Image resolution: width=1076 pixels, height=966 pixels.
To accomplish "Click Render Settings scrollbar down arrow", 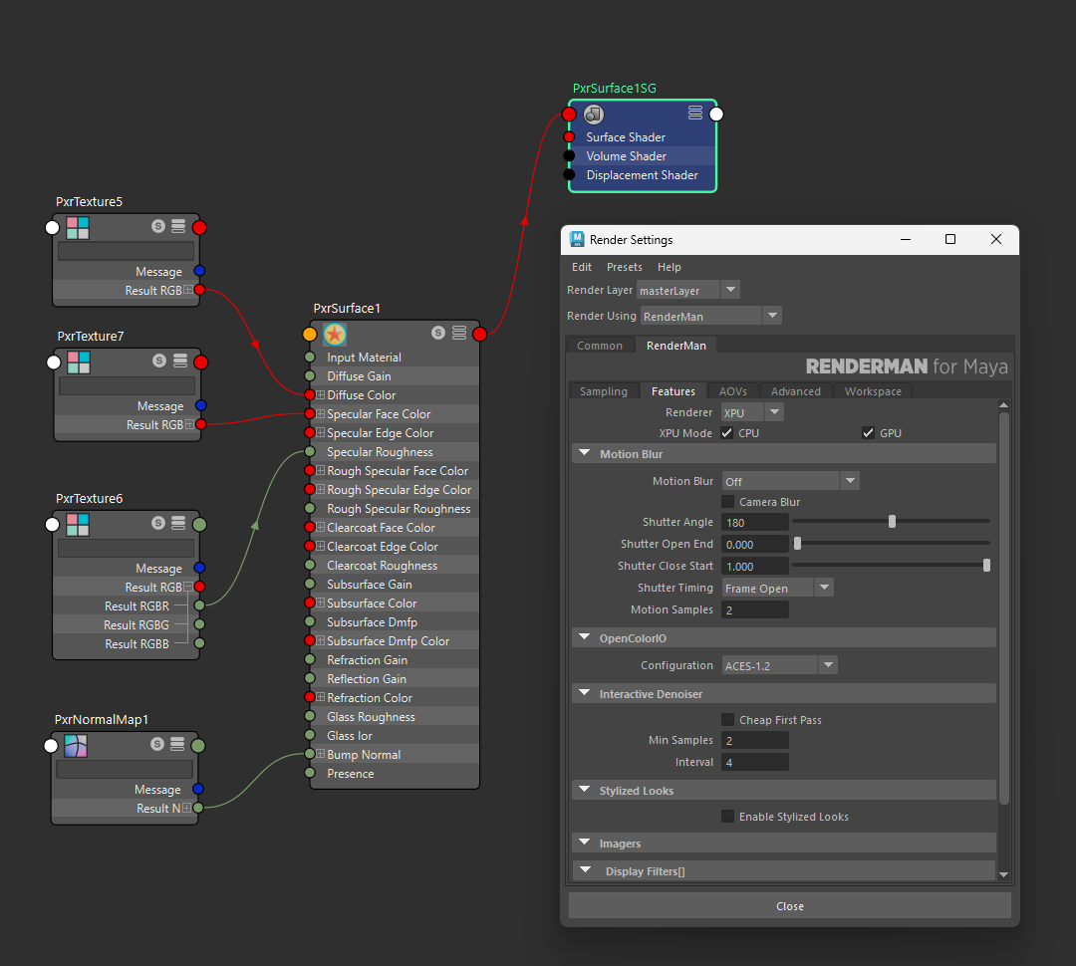I will [1004, 874].
